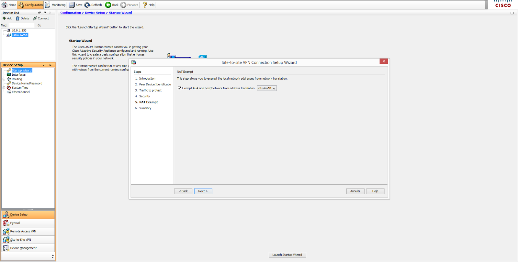Add a device to Device List

(7, 18)
